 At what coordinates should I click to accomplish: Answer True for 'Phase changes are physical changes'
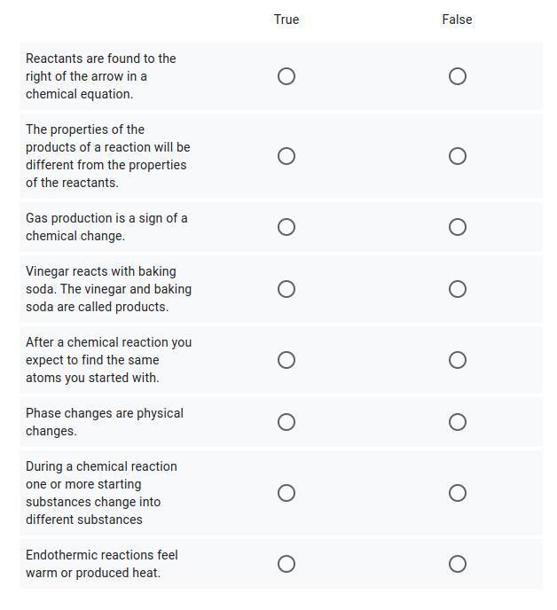click(x=286, y=422)
